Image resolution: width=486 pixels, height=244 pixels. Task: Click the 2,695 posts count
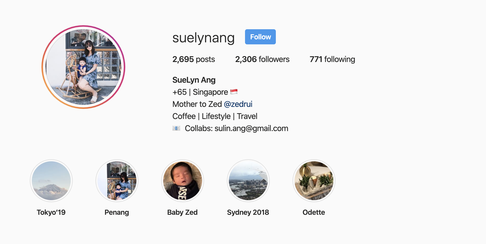coord(194,59)
